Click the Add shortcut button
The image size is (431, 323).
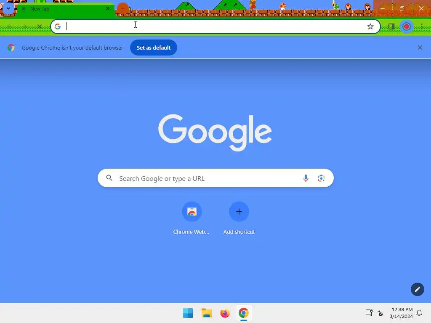coord(239,212)
